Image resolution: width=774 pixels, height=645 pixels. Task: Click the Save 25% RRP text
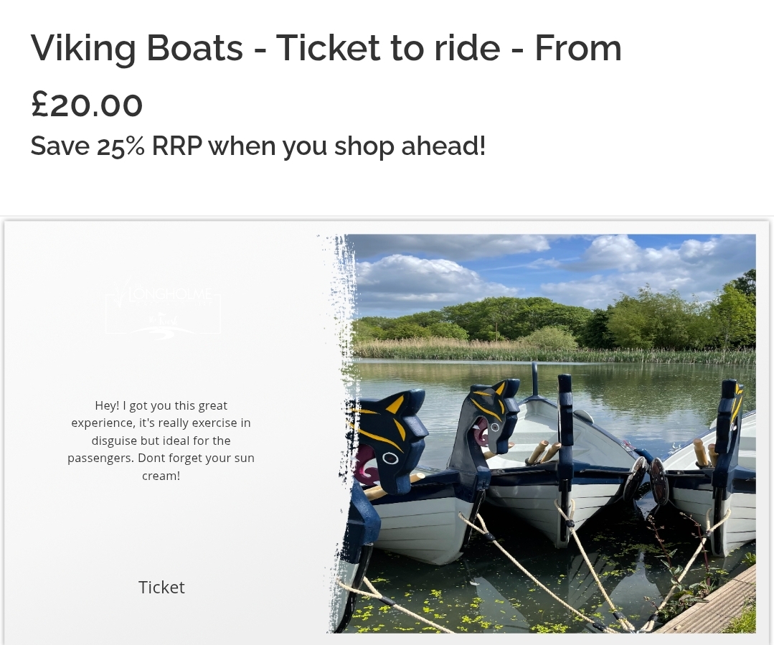pos(258,146)
